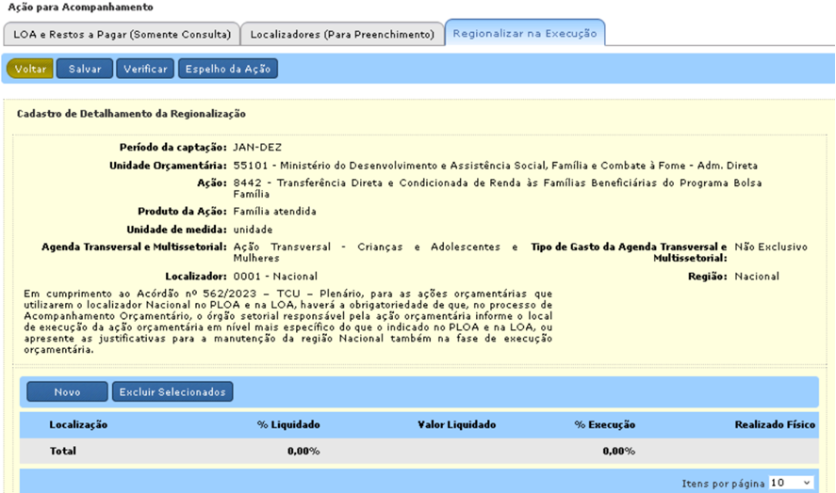Click the Verificar button
836x493 pixels.
click(x=146, y=69)
